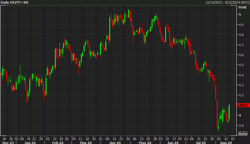The image size is (250, 144).
Task: Click the last green candlestick near 4.0992
Action: [x=229, y=112]
